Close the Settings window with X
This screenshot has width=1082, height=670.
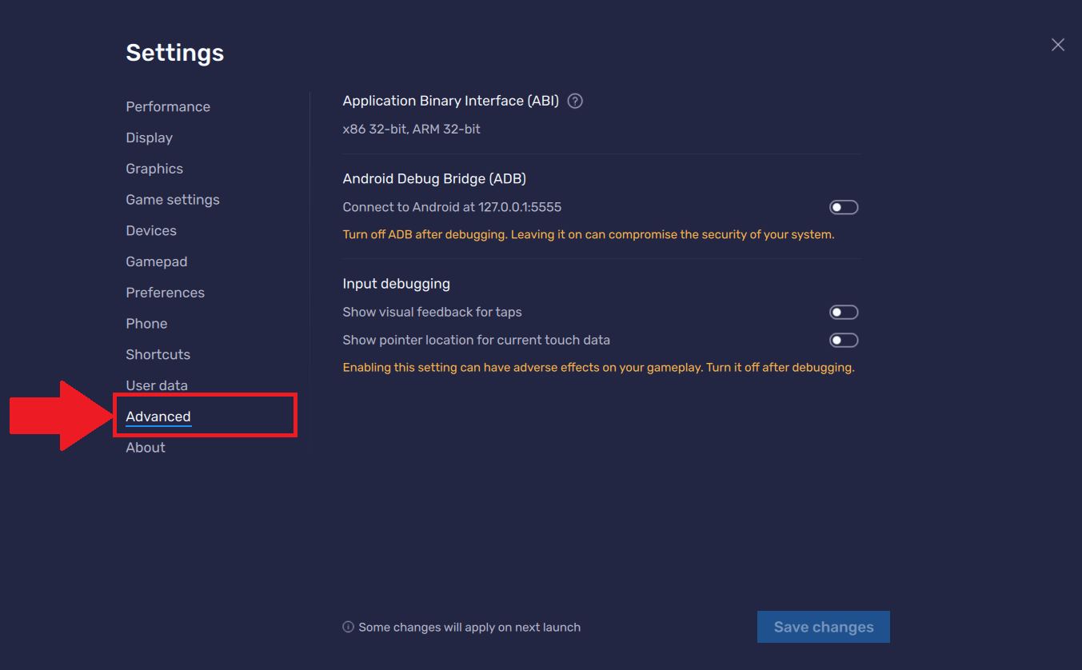(x=1057, y=45)
